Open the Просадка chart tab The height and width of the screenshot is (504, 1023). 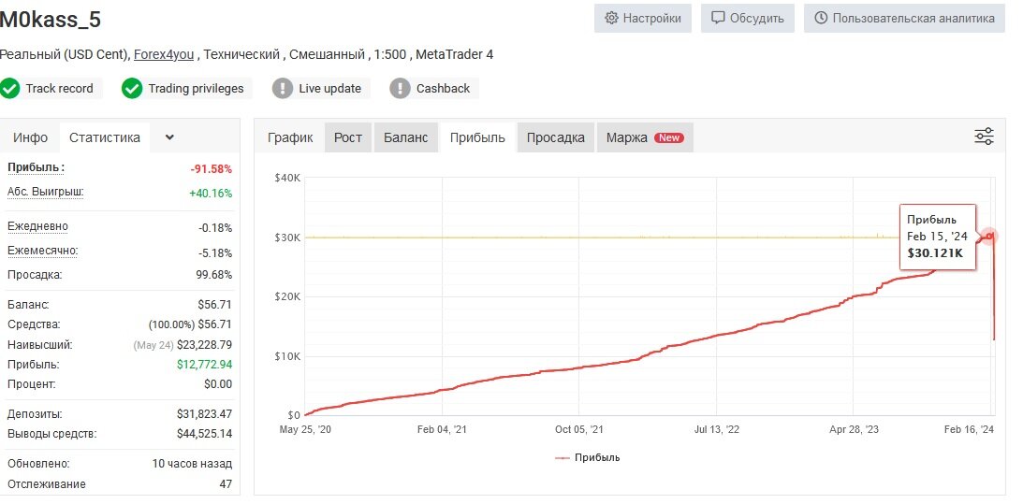556,137
